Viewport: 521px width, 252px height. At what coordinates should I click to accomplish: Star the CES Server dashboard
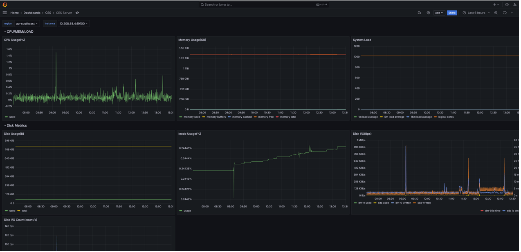[x=77, y=13]
